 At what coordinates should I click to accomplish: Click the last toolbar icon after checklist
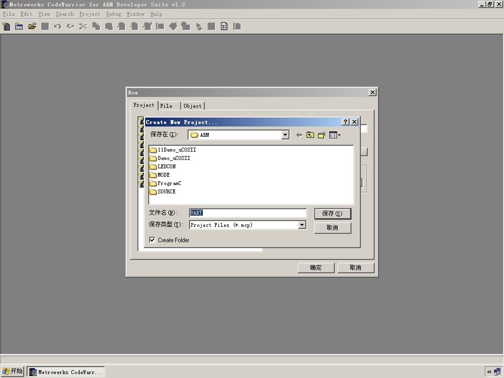(237, 27)
